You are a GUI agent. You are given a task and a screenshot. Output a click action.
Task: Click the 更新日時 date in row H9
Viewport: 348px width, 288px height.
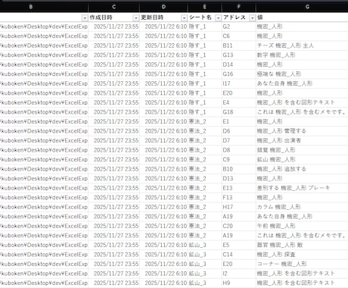pyautogui.click(x=166, y=283)
